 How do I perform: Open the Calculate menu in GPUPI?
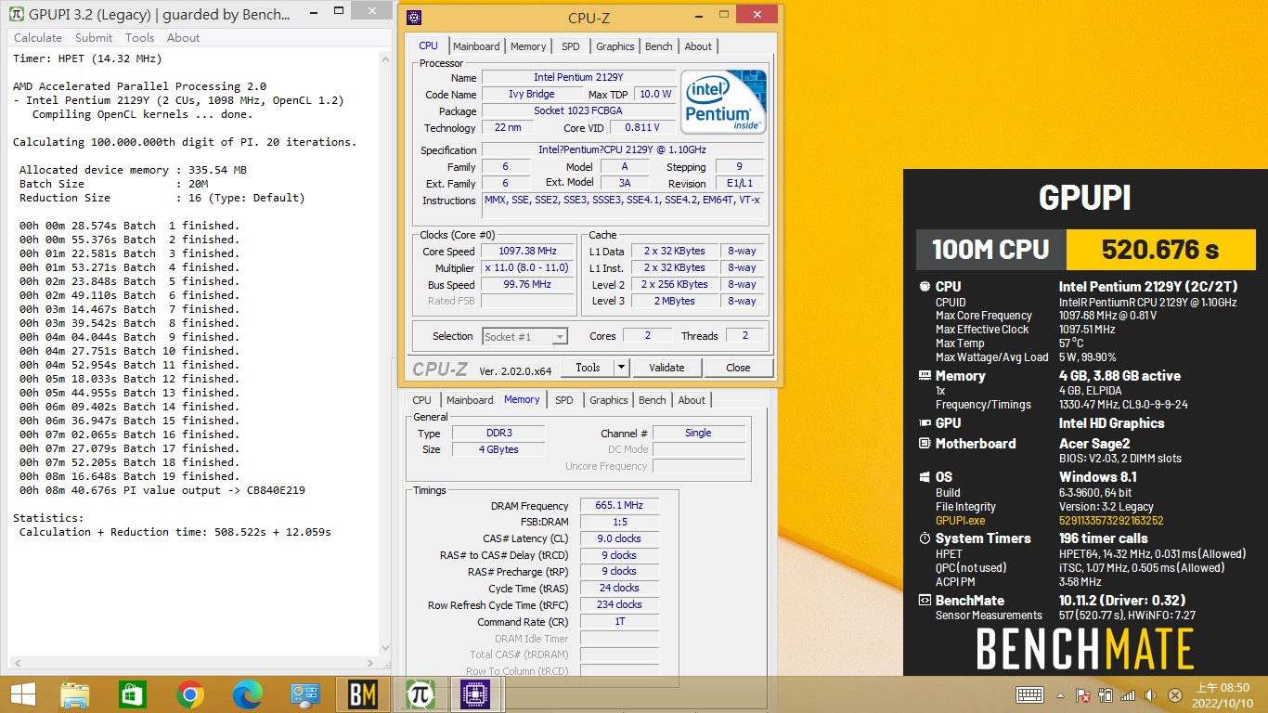click(x=38, y=38)
